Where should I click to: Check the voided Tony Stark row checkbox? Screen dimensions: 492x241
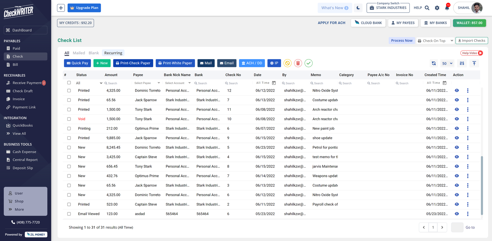(69, 119)
